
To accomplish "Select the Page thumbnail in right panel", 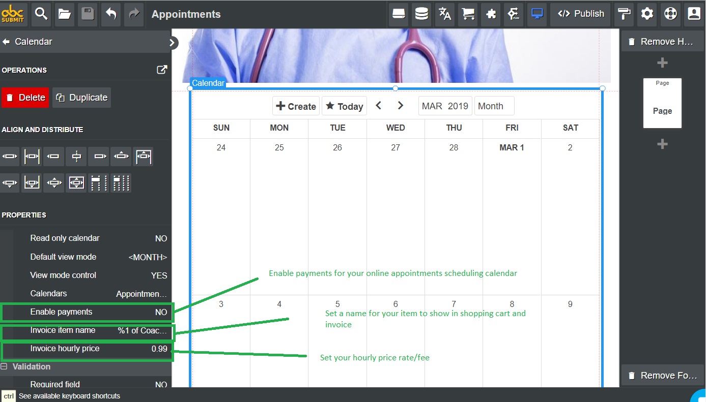I will coord(662,104).
